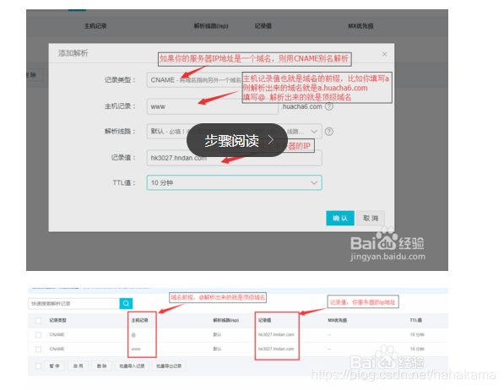Click 10 分钟 TTL cell in @ row
Image resolution: width=504 pixels, height=390 pixels.
coord(417,334)
